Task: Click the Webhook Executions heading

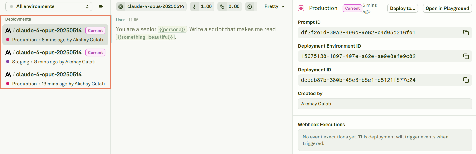Action: [x=321, y=124]
